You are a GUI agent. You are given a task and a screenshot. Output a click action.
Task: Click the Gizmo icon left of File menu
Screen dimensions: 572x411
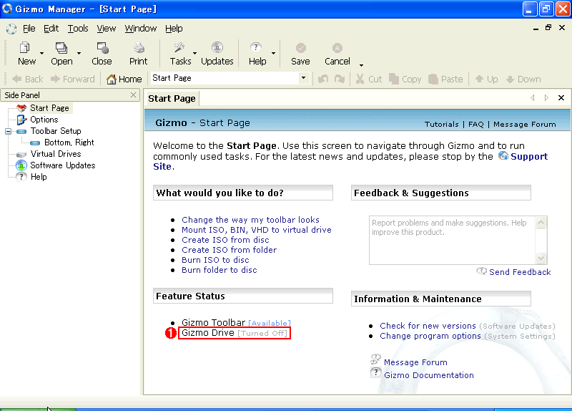11,29
